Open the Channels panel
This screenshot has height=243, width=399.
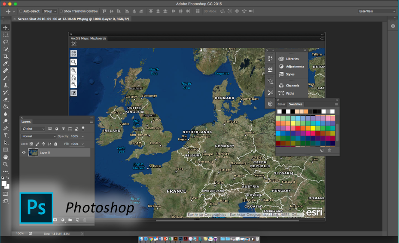click(x=292, y=86)
